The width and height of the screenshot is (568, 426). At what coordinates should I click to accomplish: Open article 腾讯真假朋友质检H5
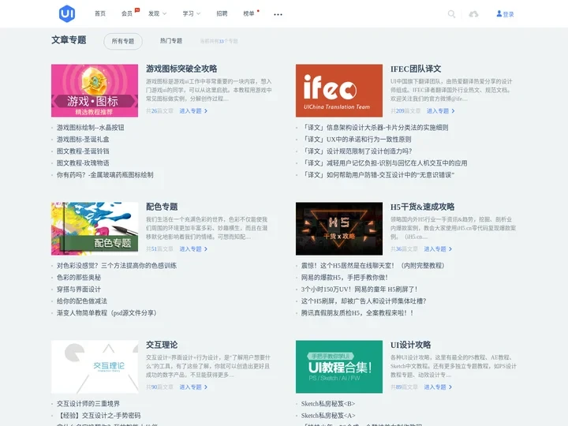point(357,312)
